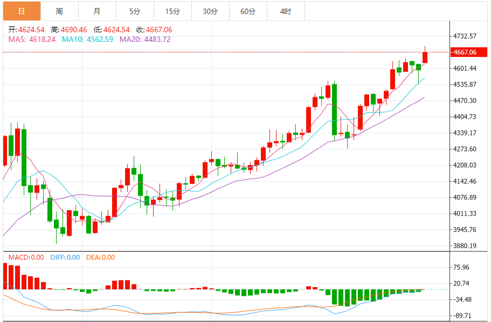
Task: Click the 开 open price readout
Action: click(x=26, y=30)
